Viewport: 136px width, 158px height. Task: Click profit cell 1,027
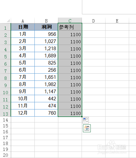[46, 41]
